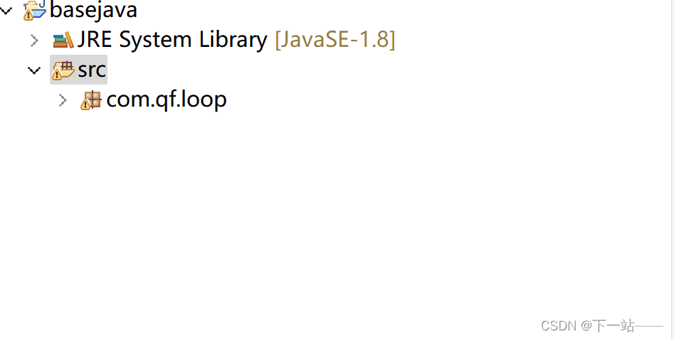Click blank space right of src row

pos(387,70)
